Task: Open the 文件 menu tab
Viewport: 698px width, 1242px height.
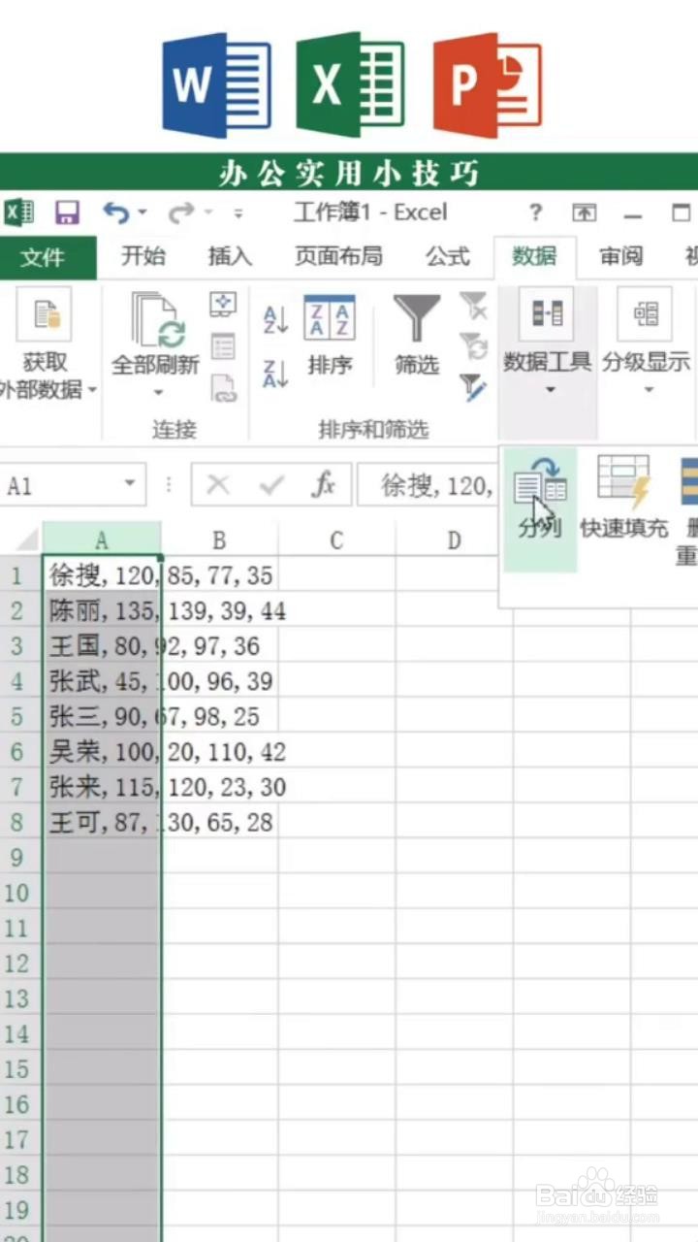Action: coord(44,257)
